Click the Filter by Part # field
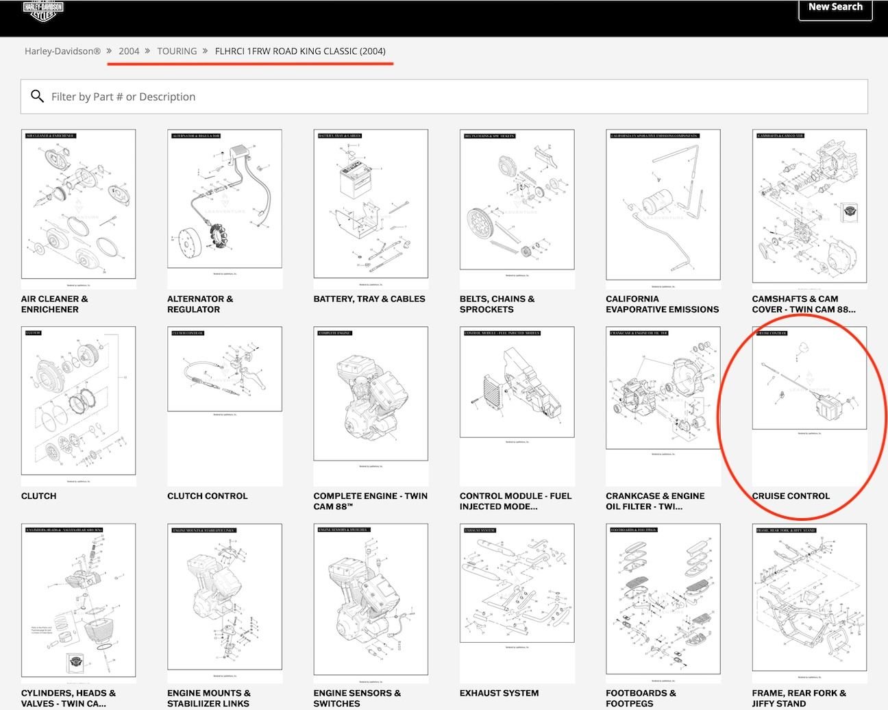 tap(452, 97)
